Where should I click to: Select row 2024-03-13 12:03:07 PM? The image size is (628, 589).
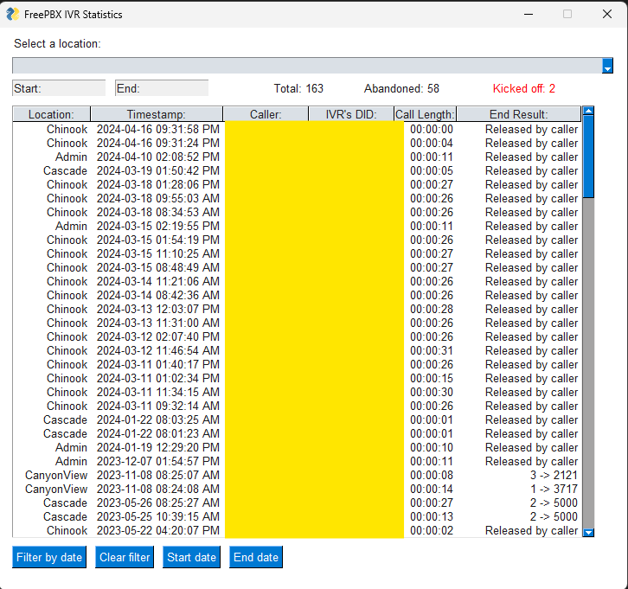297,309
